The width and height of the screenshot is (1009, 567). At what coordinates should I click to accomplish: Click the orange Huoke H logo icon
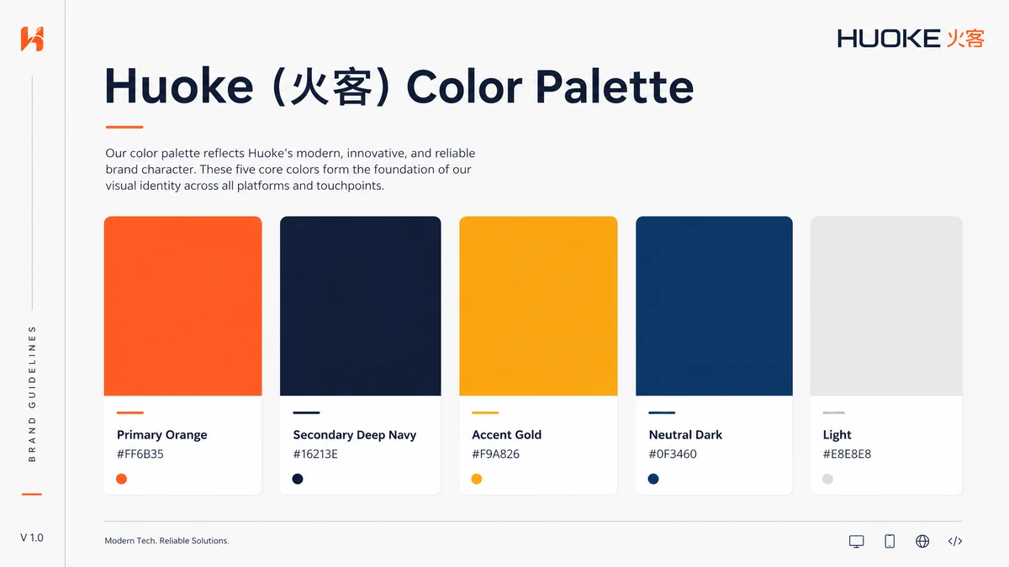click(32, 39)
